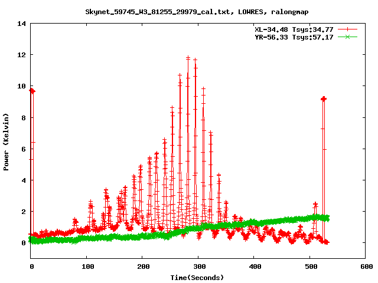Click the Power (Kelvin) axis label

6,142
